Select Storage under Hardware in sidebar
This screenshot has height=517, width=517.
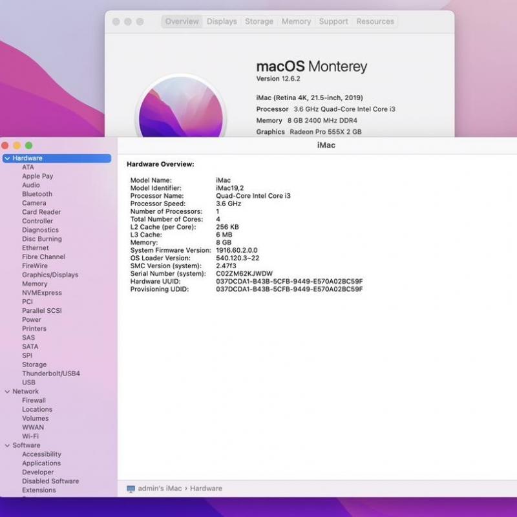34,364
